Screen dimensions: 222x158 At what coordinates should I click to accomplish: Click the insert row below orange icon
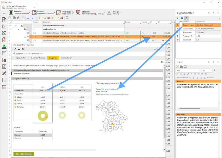click(44, 18)
